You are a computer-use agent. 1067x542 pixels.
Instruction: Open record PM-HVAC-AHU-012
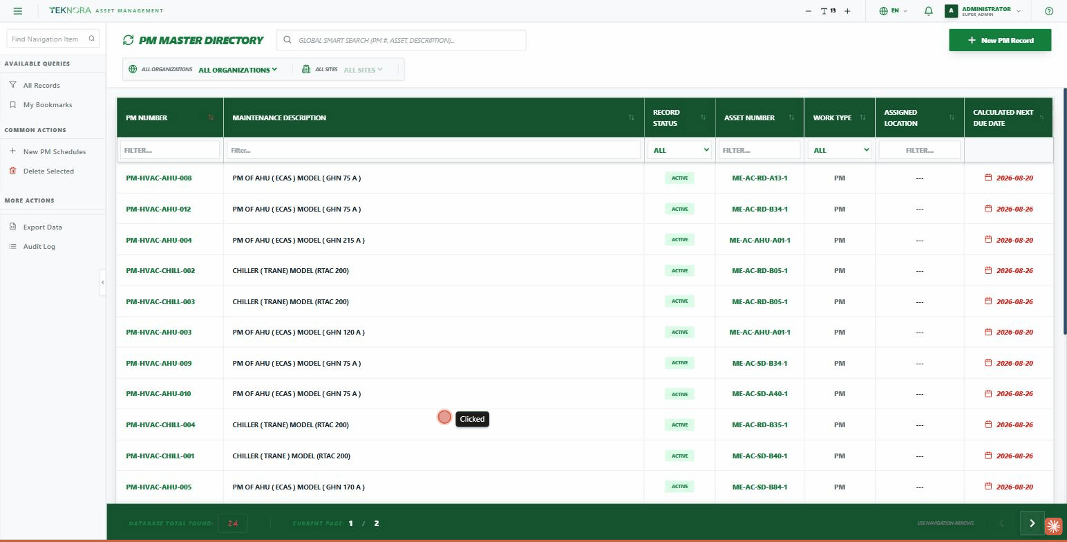[x=158, y=209]
